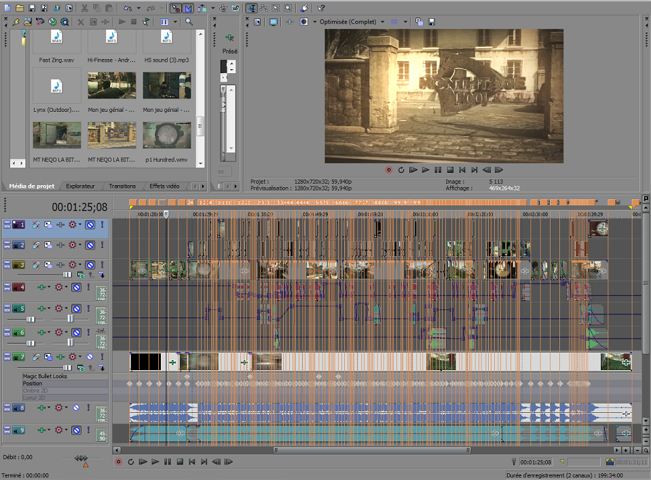Open the Effets vidéo tab
The image size is (651, 480).
pos(164,186)
